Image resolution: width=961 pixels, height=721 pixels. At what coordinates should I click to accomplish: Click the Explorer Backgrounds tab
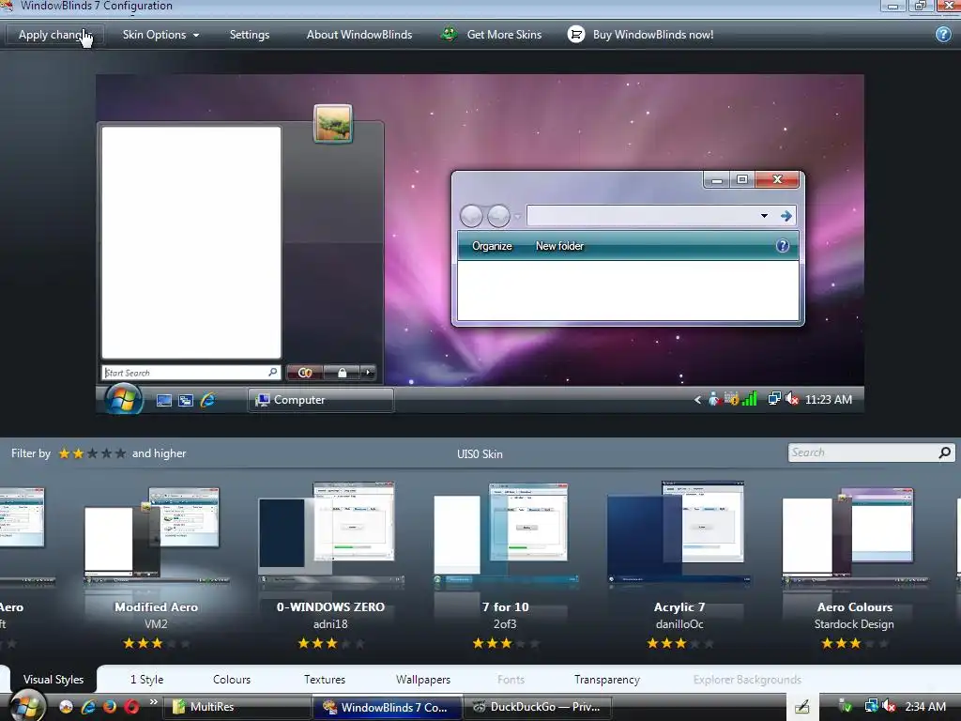747,680
